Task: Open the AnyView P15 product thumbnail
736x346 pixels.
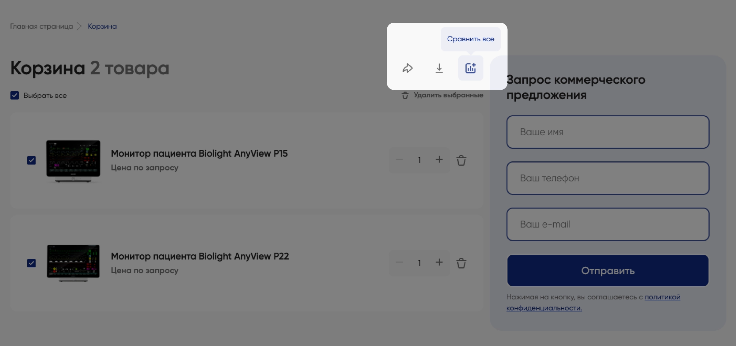Action: tap(73, 161)
